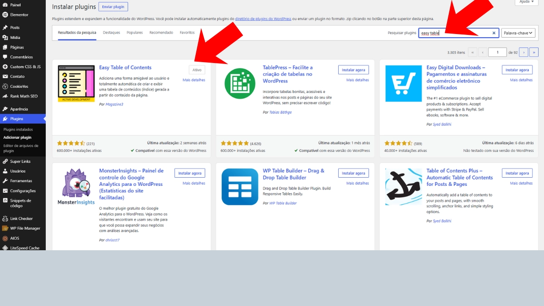Click MonsterInsights plugin logo
The width and height of the screenshot is (544, 306).
[x=76, y=187]
